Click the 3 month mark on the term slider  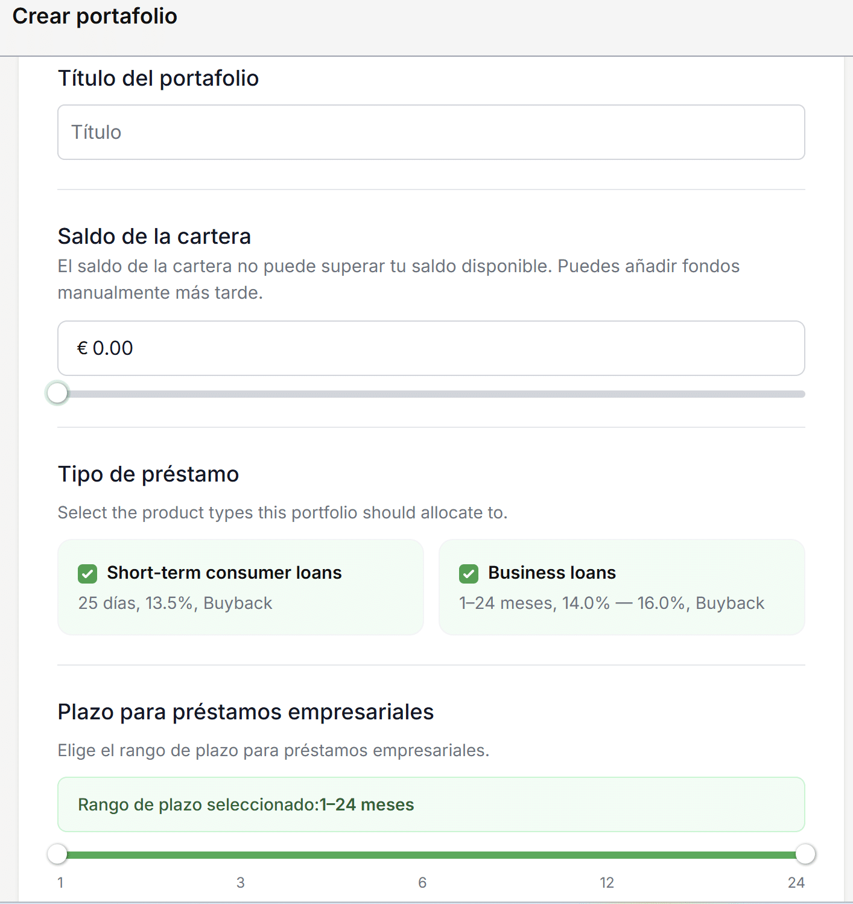[x=241, y=883]
